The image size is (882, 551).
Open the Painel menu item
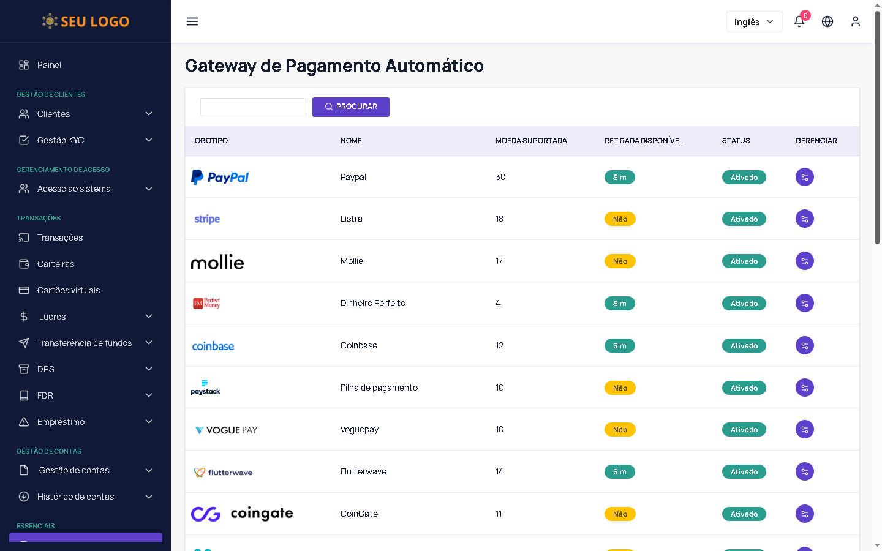(49, 65)
